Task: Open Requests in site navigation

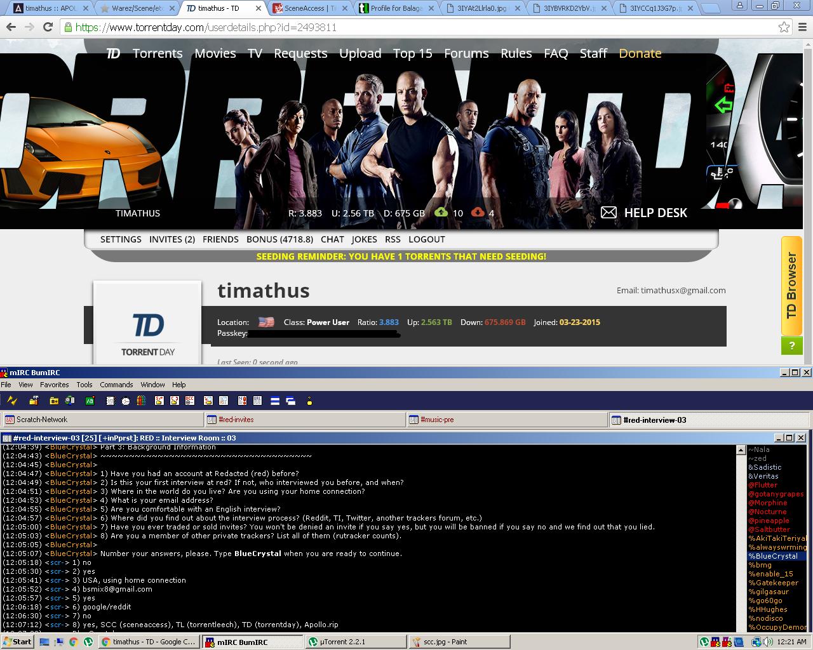Action: coord(300,53)
